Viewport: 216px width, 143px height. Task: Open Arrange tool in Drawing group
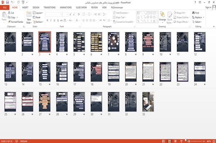[x=162, y=18]
